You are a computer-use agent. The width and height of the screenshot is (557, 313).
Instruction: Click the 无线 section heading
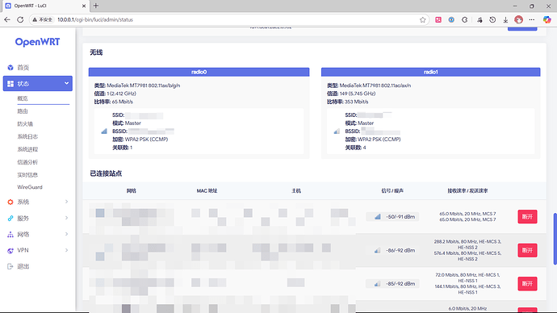pos(96,52)
